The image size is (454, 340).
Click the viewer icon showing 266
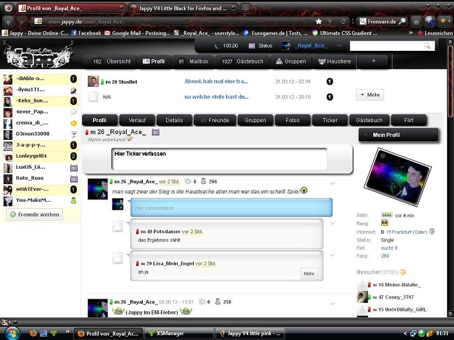coord(204,181)
